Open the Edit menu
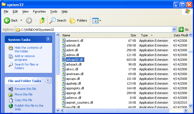Viewport: 194px width, 114px height. (15, 11)
